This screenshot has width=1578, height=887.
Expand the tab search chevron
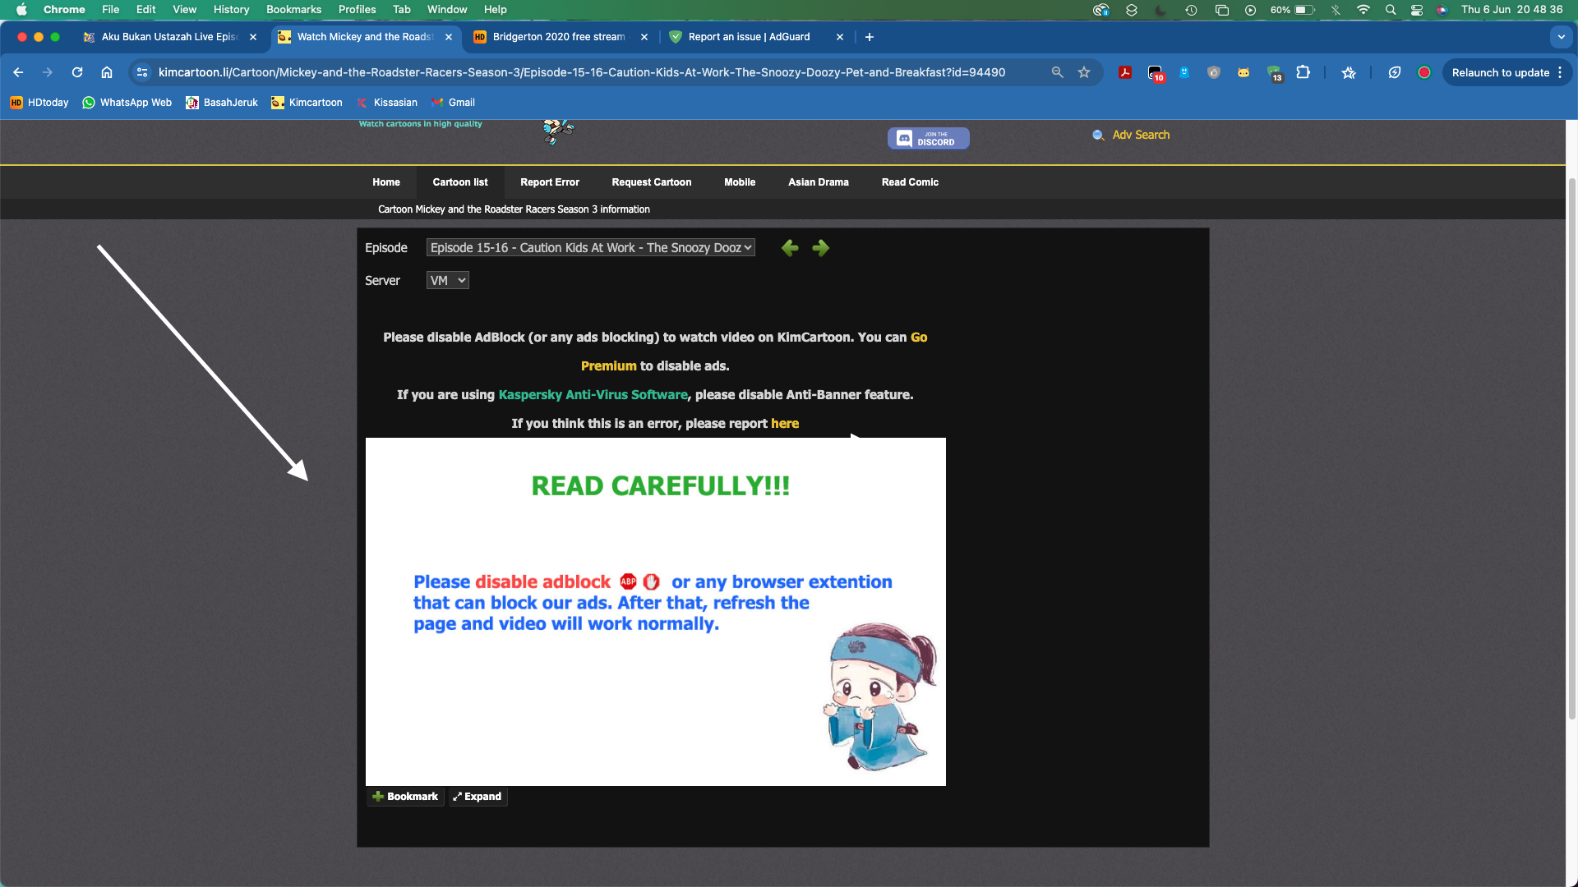tap(1561, 37)
